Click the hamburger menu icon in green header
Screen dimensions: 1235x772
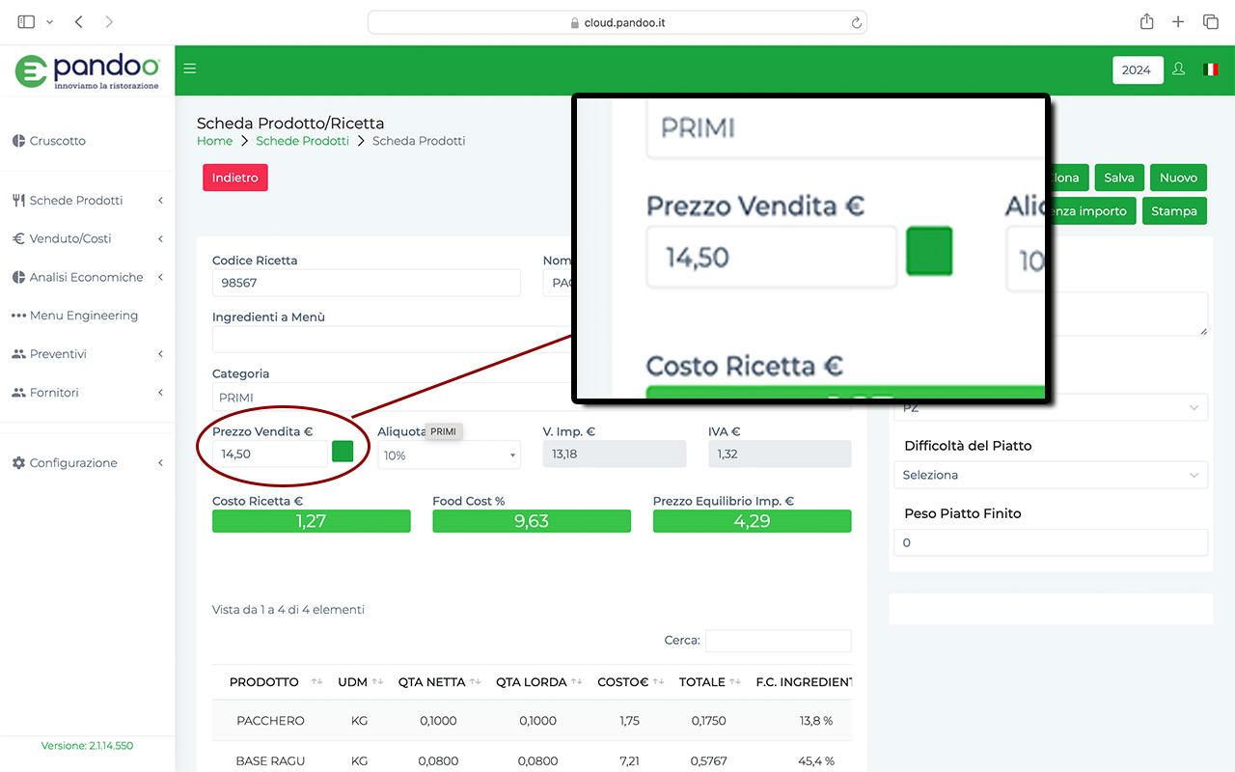190,69
